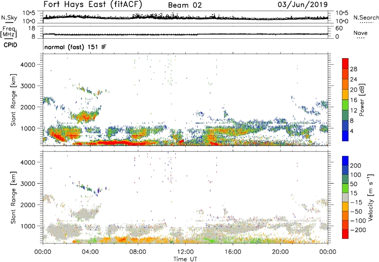Select the "Power [dB]" colorbar label
This screenshot has height=262, width=379.
pyautogui.click(x=362, y=100)
